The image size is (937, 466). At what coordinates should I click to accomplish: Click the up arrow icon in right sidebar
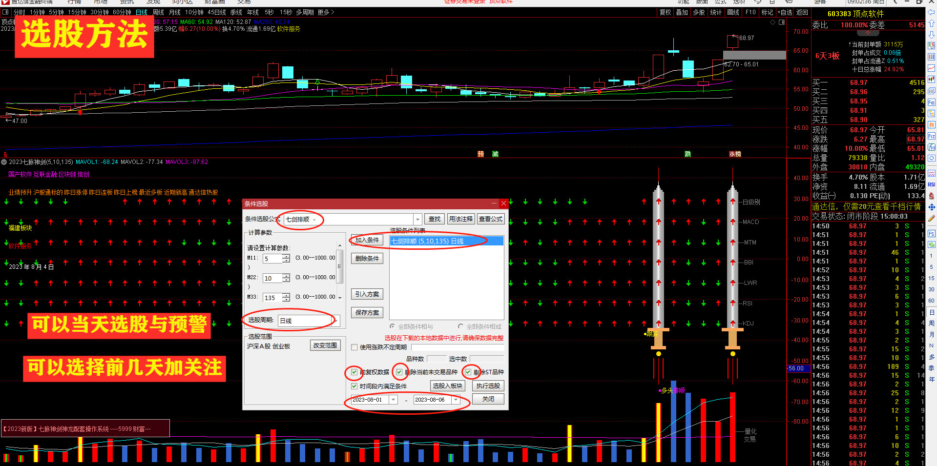931,23
